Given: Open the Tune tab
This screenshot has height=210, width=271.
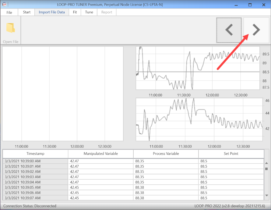Looking at the screenshot, I should 89,12.
